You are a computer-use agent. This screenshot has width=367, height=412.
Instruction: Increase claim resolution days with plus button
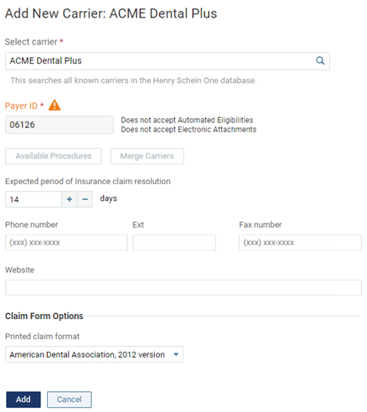click(70, 199)
